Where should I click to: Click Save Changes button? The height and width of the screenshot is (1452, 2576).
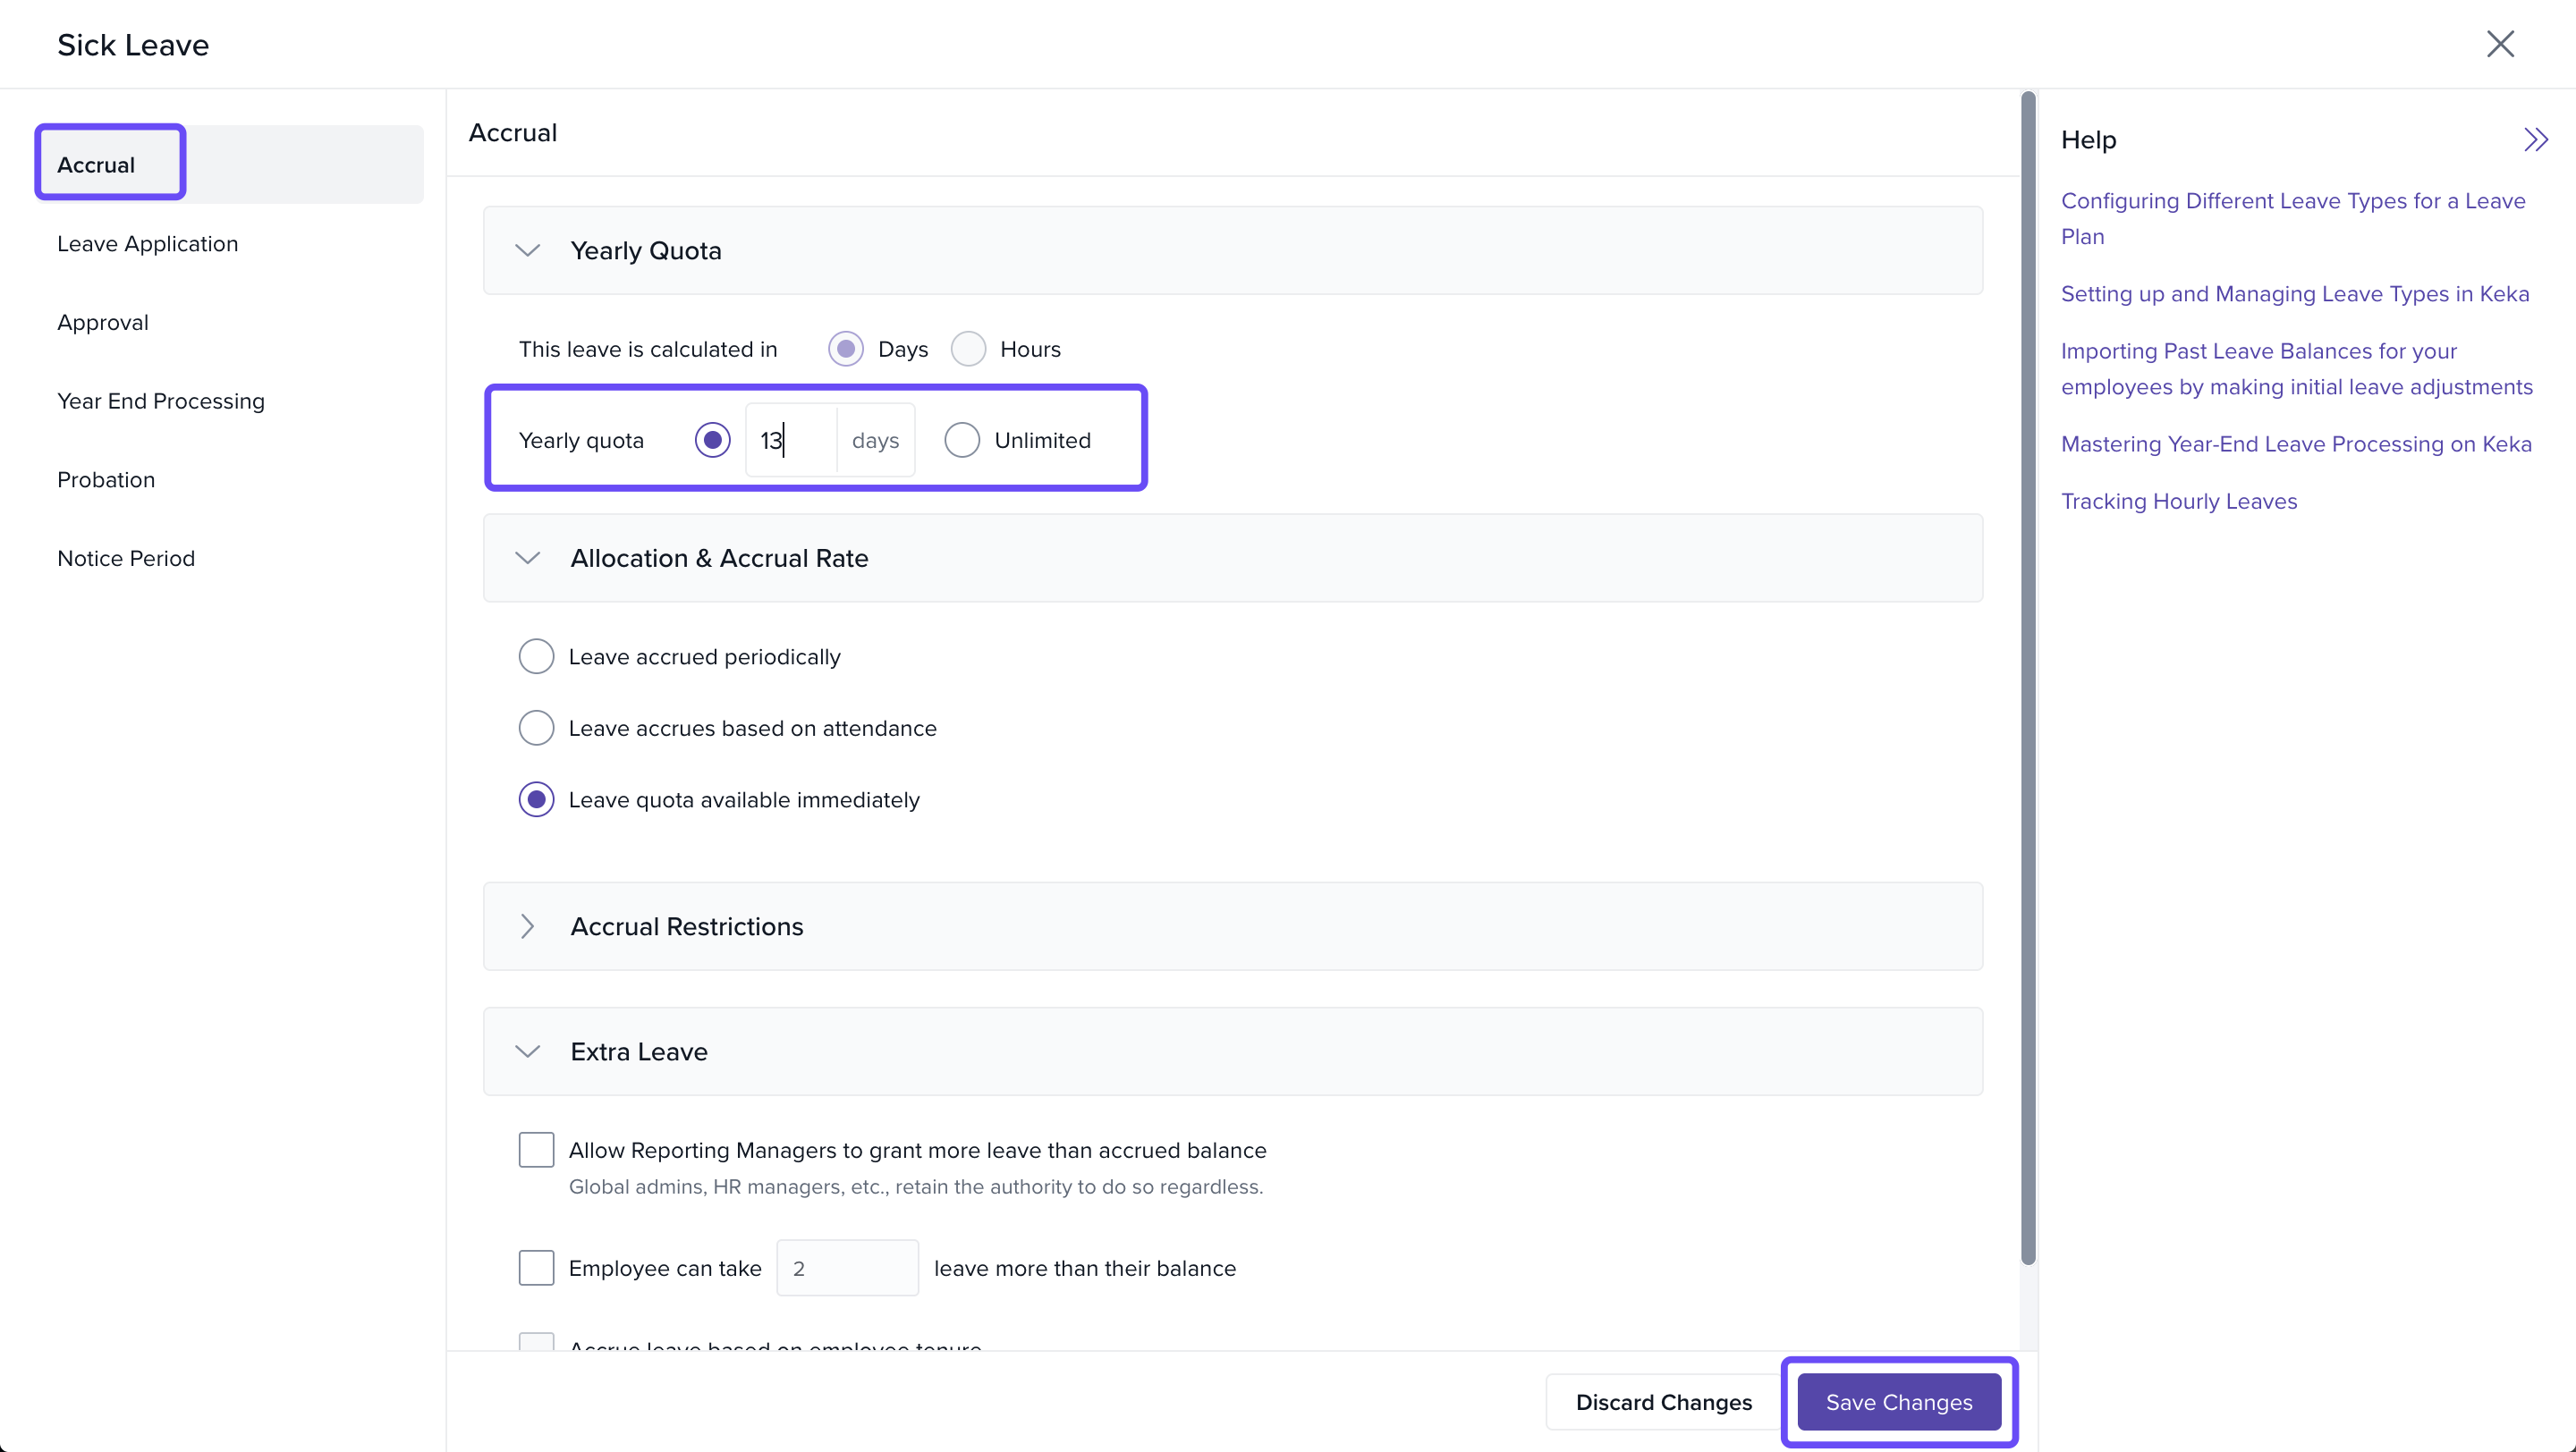click(x=1898, y=1402)
